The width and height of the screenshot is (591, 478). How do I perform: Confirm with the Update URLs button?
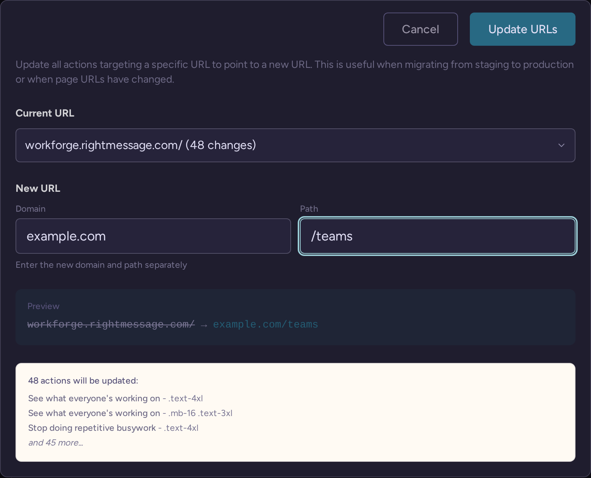coord(522,29)
